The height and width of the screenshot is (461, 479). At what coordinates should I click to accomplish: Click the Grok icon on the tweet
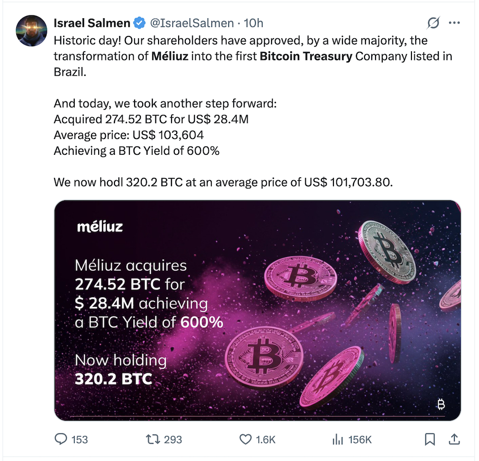(x=433, y=22)
